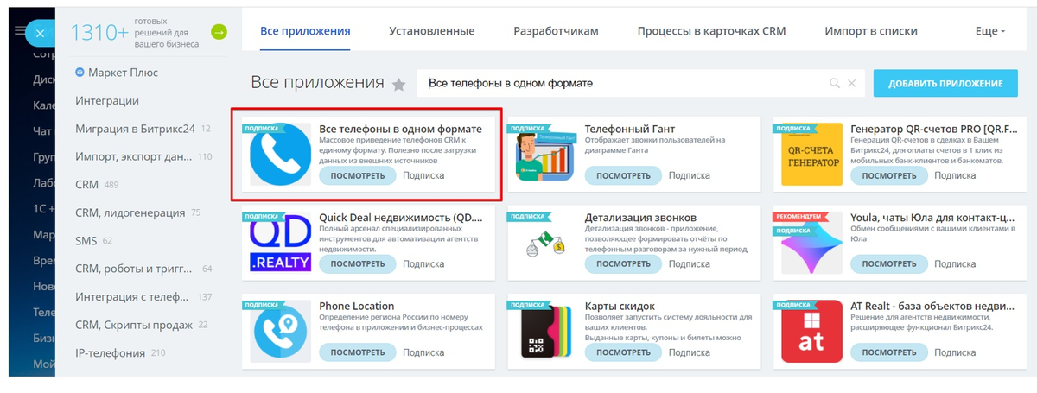Image resolution: width=1037 pixels, height=393 pixels.
Task: Switch to the Все приложения tab
Action: click(305, 31)
